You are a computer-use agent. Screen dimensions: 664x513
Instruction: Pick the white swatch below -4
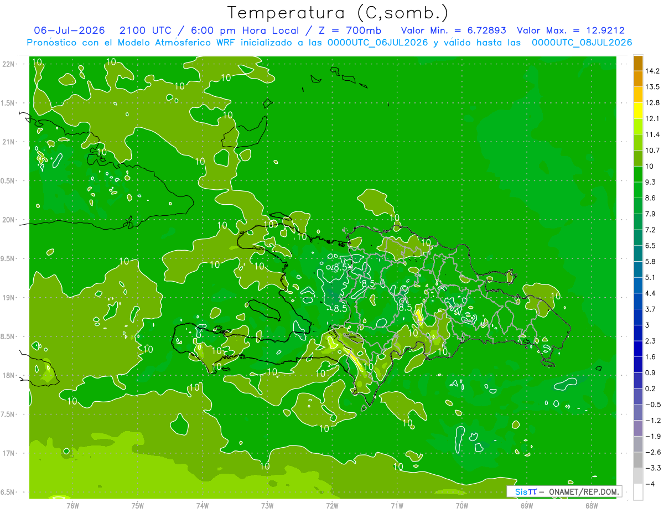(x=638, y=492)
